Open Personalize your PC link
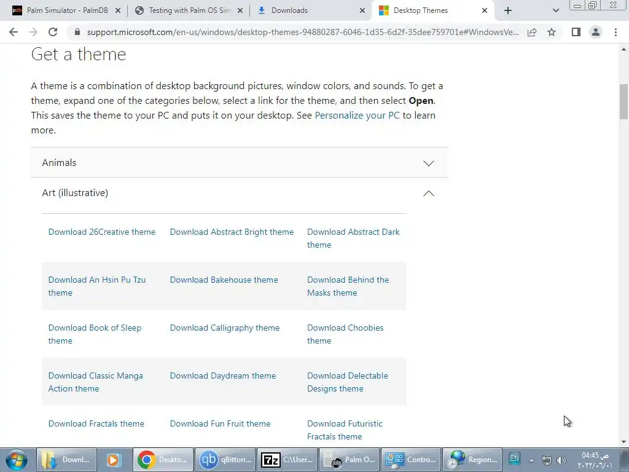This screenshot has width=629, height=472. [357, 116]
